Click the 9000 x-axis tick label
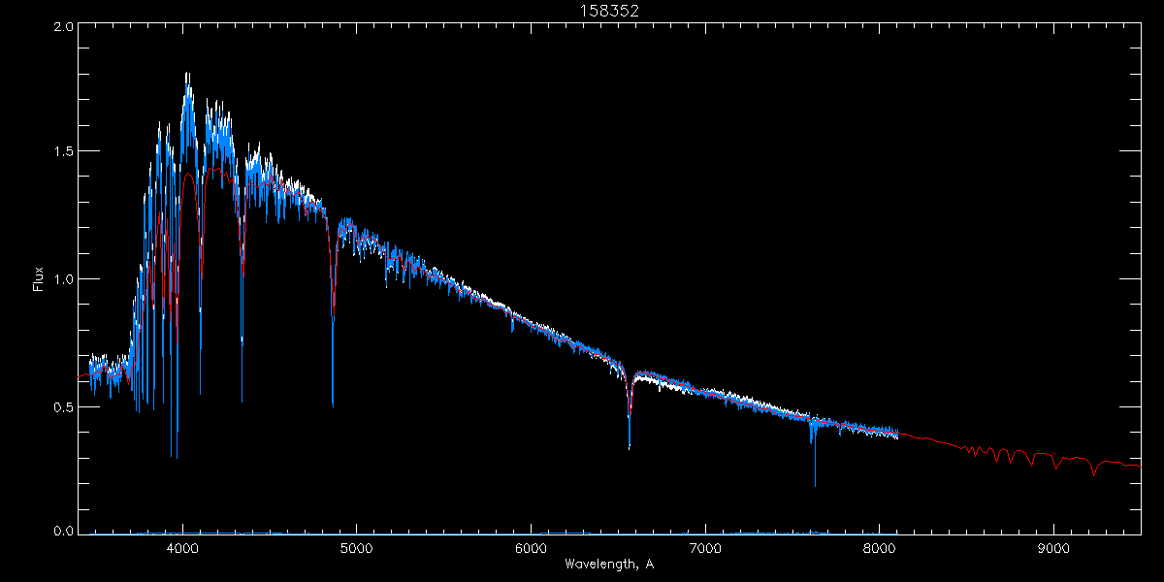 click(1053, 548)
